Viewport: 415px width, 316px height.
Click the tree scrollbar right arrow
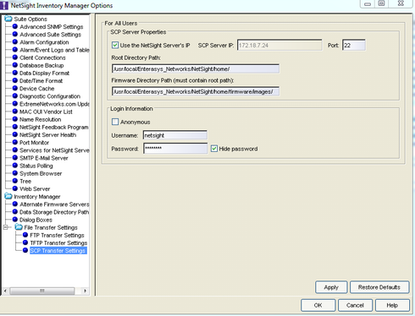click(85, 291)
